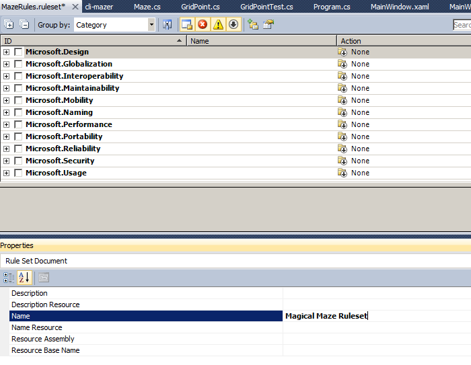Expand the Microsoft.Security category
The height and width of the screenshot is (365, 471).
click(x=6, y=161)
